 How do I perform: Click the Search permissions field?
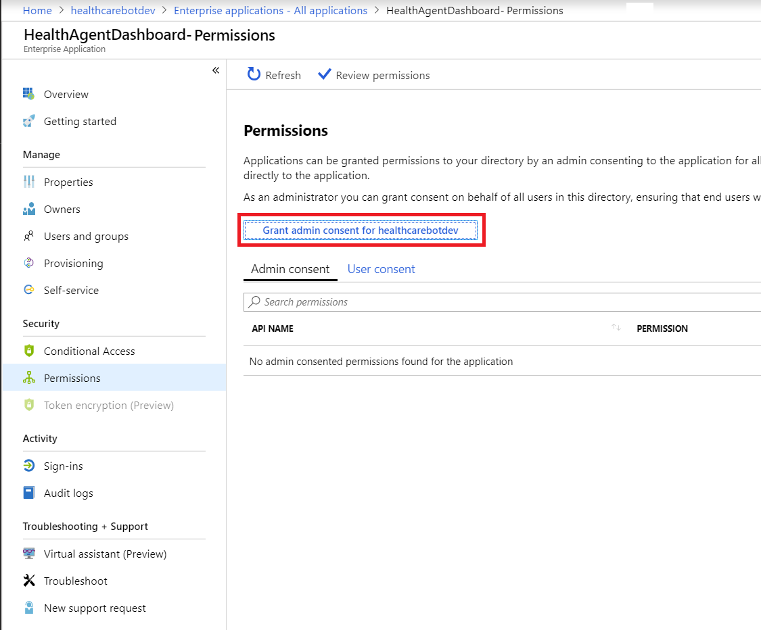[x=406, y=301]
